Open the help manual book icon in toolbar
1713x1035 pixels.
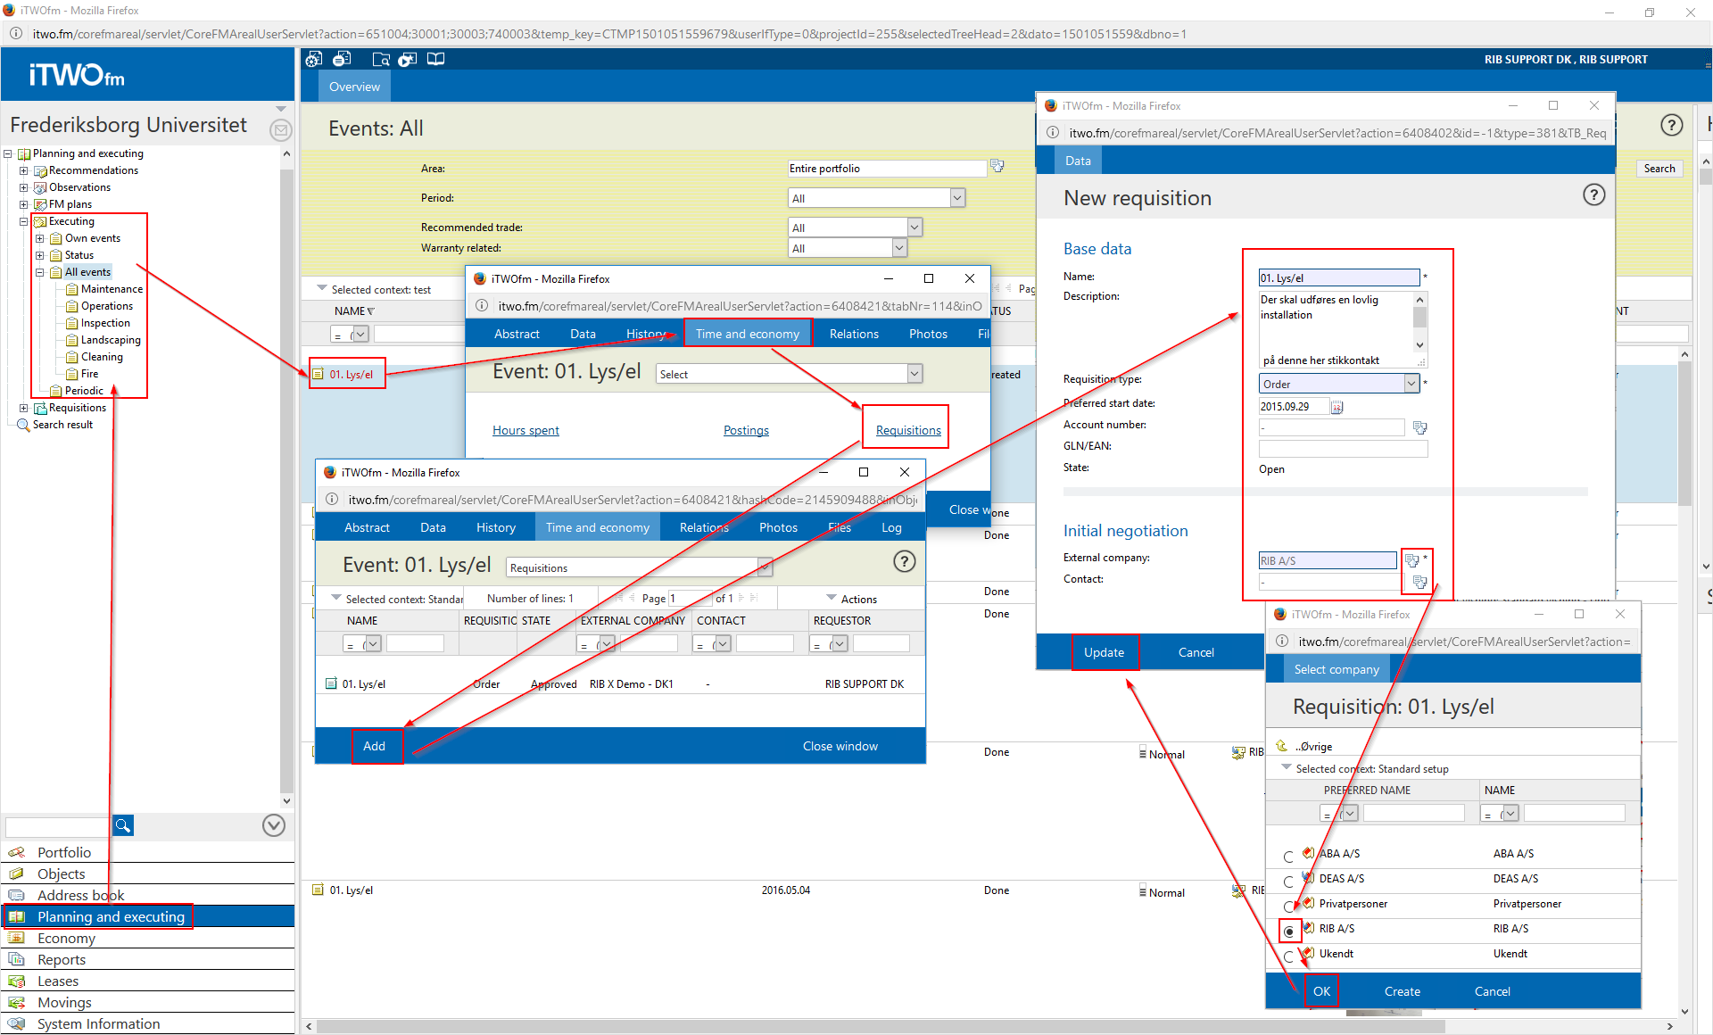click(436, 59)
